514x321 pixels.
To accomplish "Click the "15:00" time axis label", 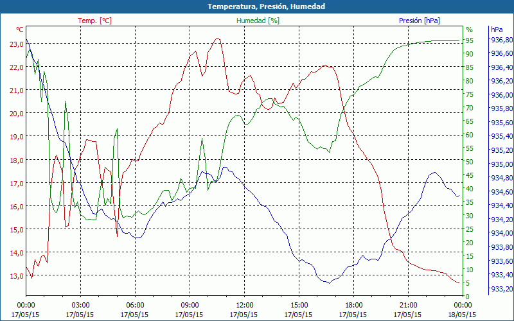I will point(299,306).
